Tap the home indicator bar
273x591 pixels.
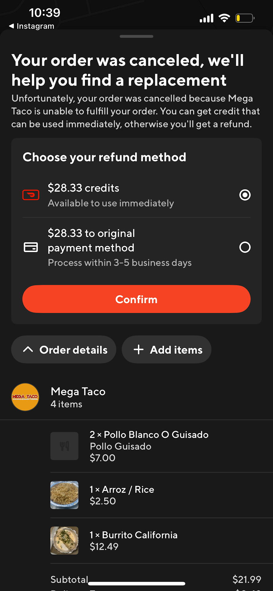[x=137, y=584]
